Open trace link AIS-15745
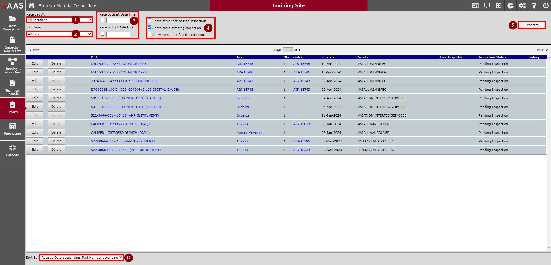 click(245, 64)
